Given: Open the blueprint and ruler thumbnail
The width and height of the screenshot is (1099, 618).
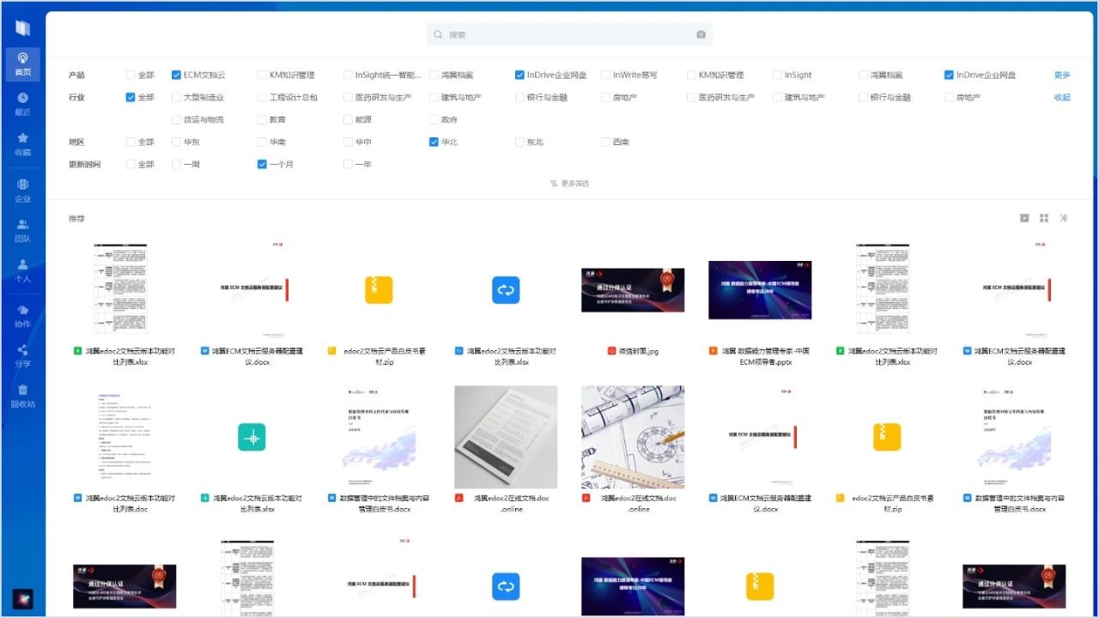Looking at the screenshot, I should (633, 437).
